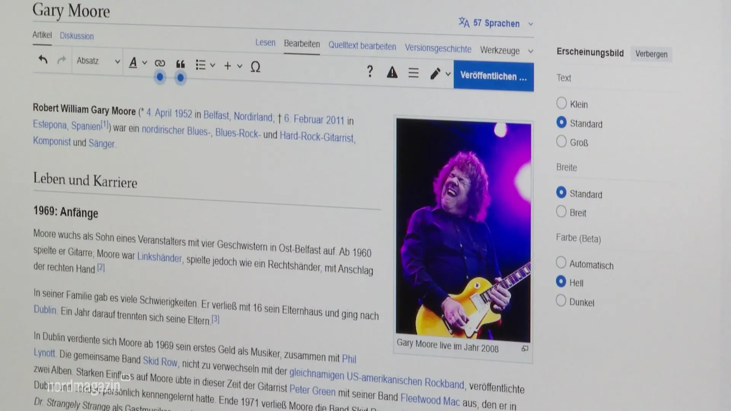Image resolution: width=731 pixels, height=411 pixels.
Task: Open the notices warning icon
Action: click(x=392, y=72)
